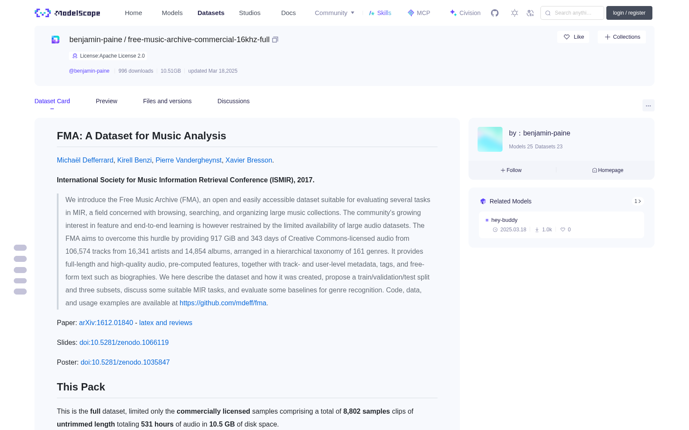Expand Related Models count arrow

638,201
